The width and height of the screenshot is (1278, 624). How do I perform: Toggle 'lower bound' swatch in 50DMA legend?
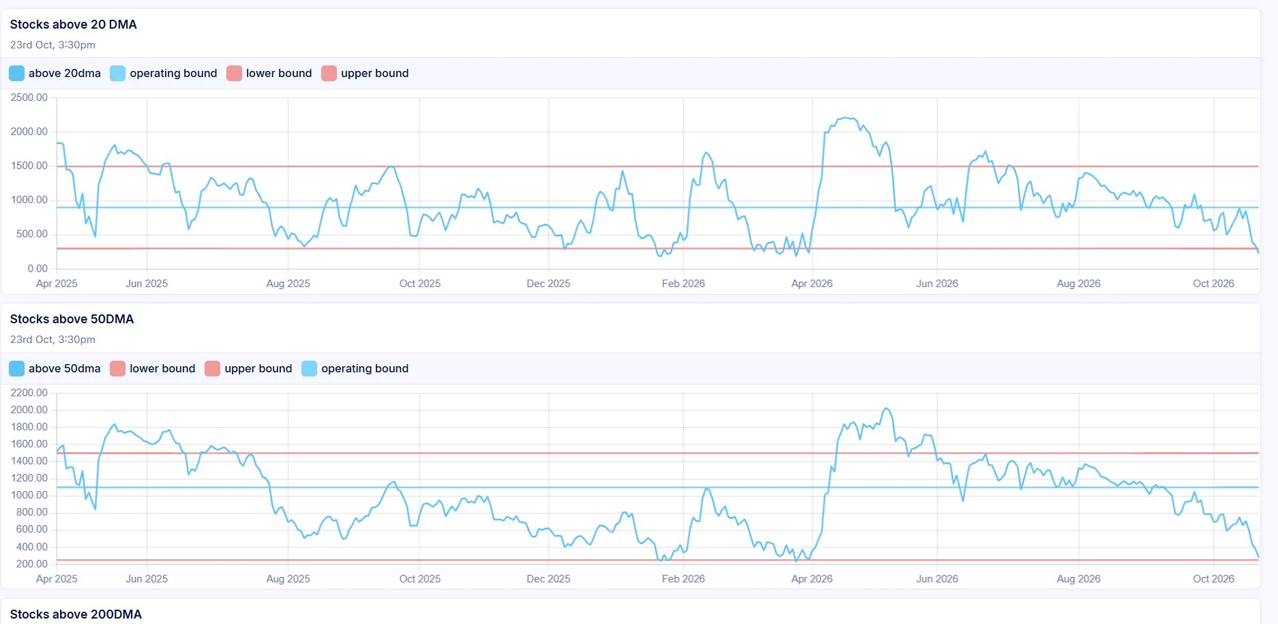point(118,368)
